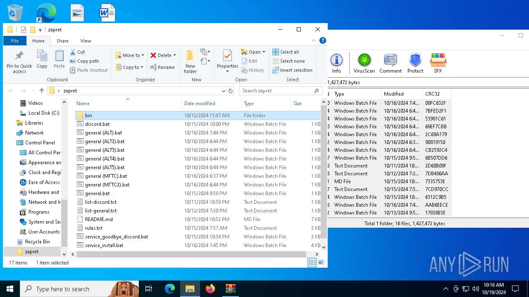Viewport: 529px width, 297px height.
Task: Switch to the Home tab
Action: pos(38,41)
